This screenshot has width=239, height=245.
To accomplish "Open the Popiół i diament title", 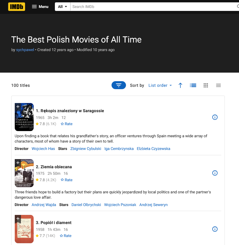I will (x=54, y=223).
